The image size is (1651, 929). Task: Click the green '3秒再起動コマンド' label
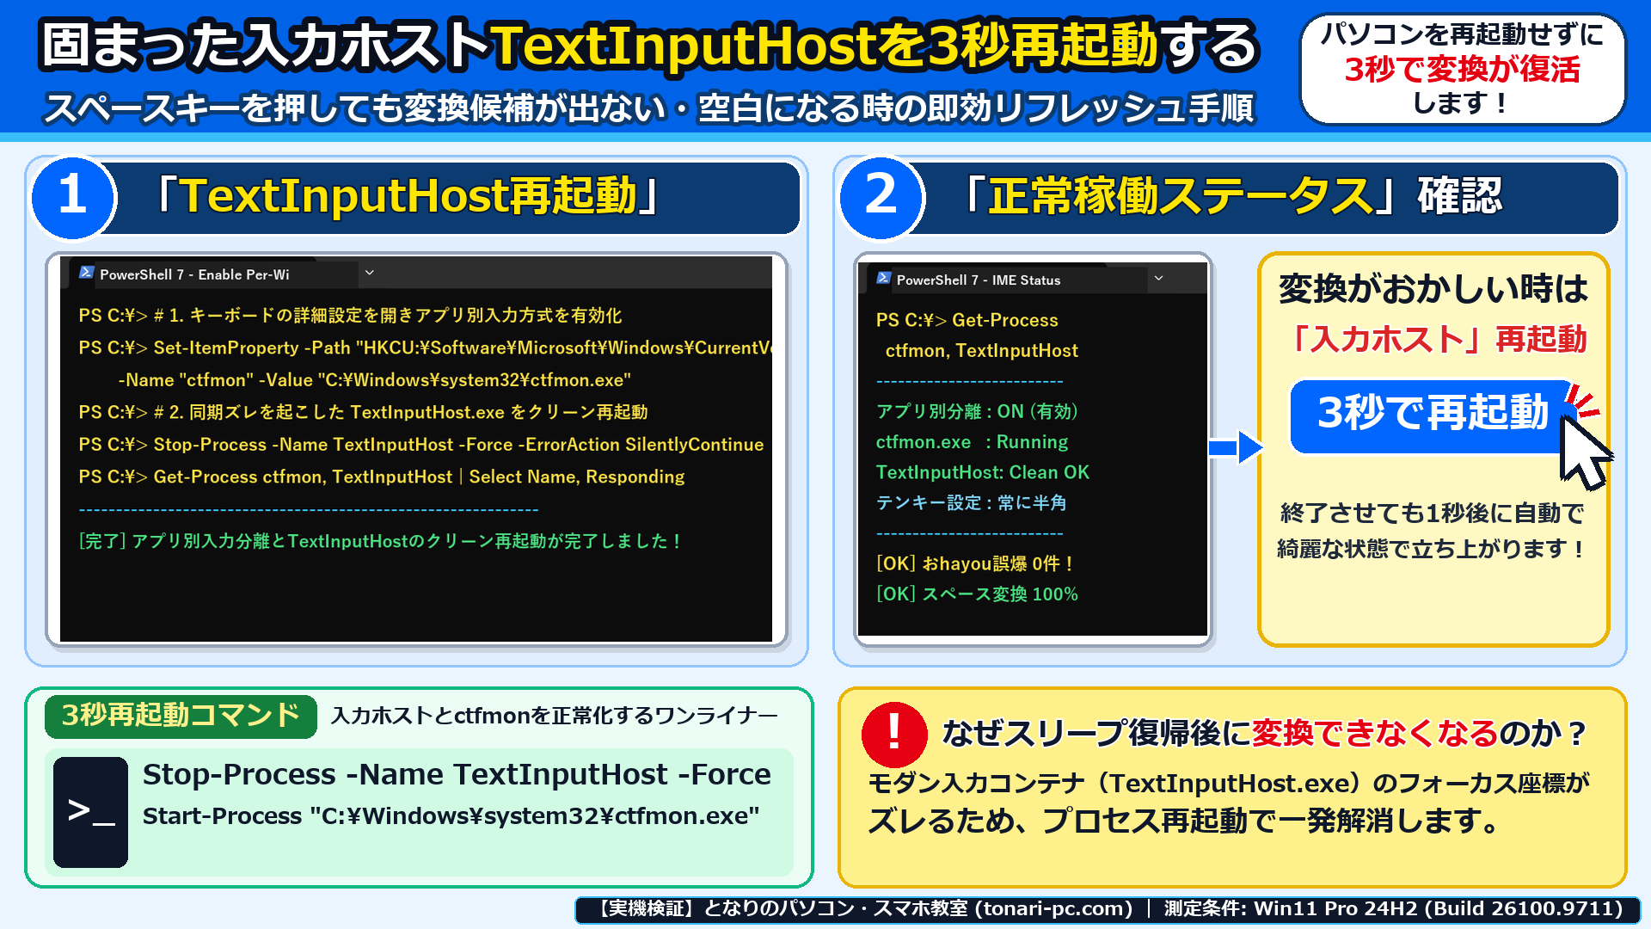point(181,716)
